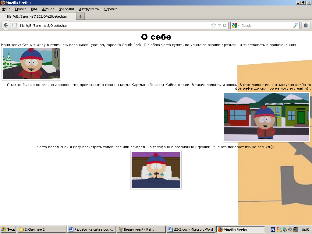Open the Файл menu
Screen dimensions: 312x234
(6, 9)
